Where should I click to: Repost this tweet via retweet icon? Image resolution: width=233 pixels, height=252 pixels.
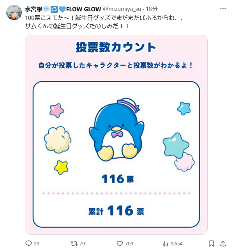(x=74, y=243)
